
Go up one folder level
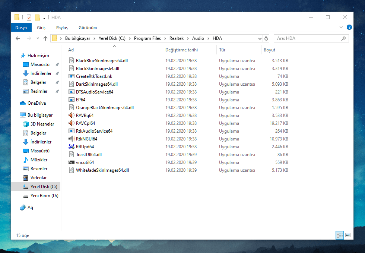click(45, 38)
